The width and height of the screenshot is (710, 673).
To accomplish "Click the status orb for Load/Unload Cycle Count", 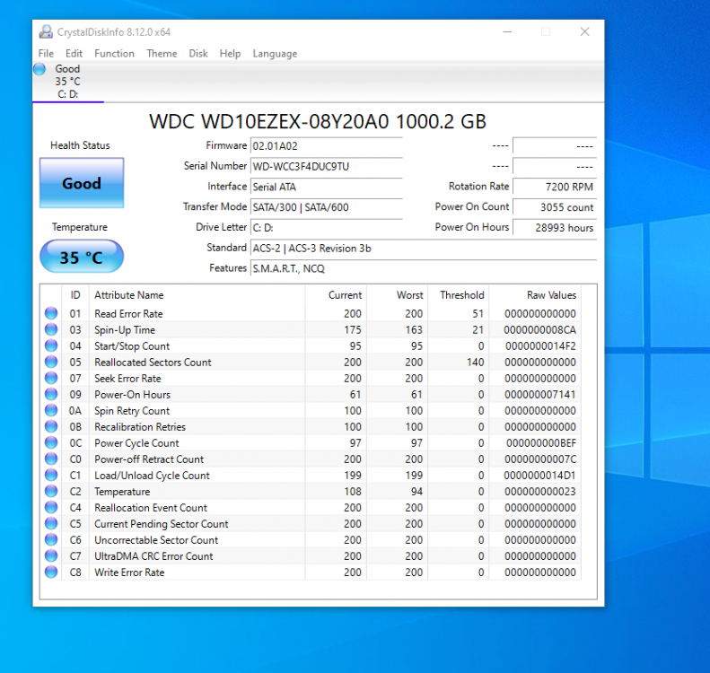I will [51, 476].
